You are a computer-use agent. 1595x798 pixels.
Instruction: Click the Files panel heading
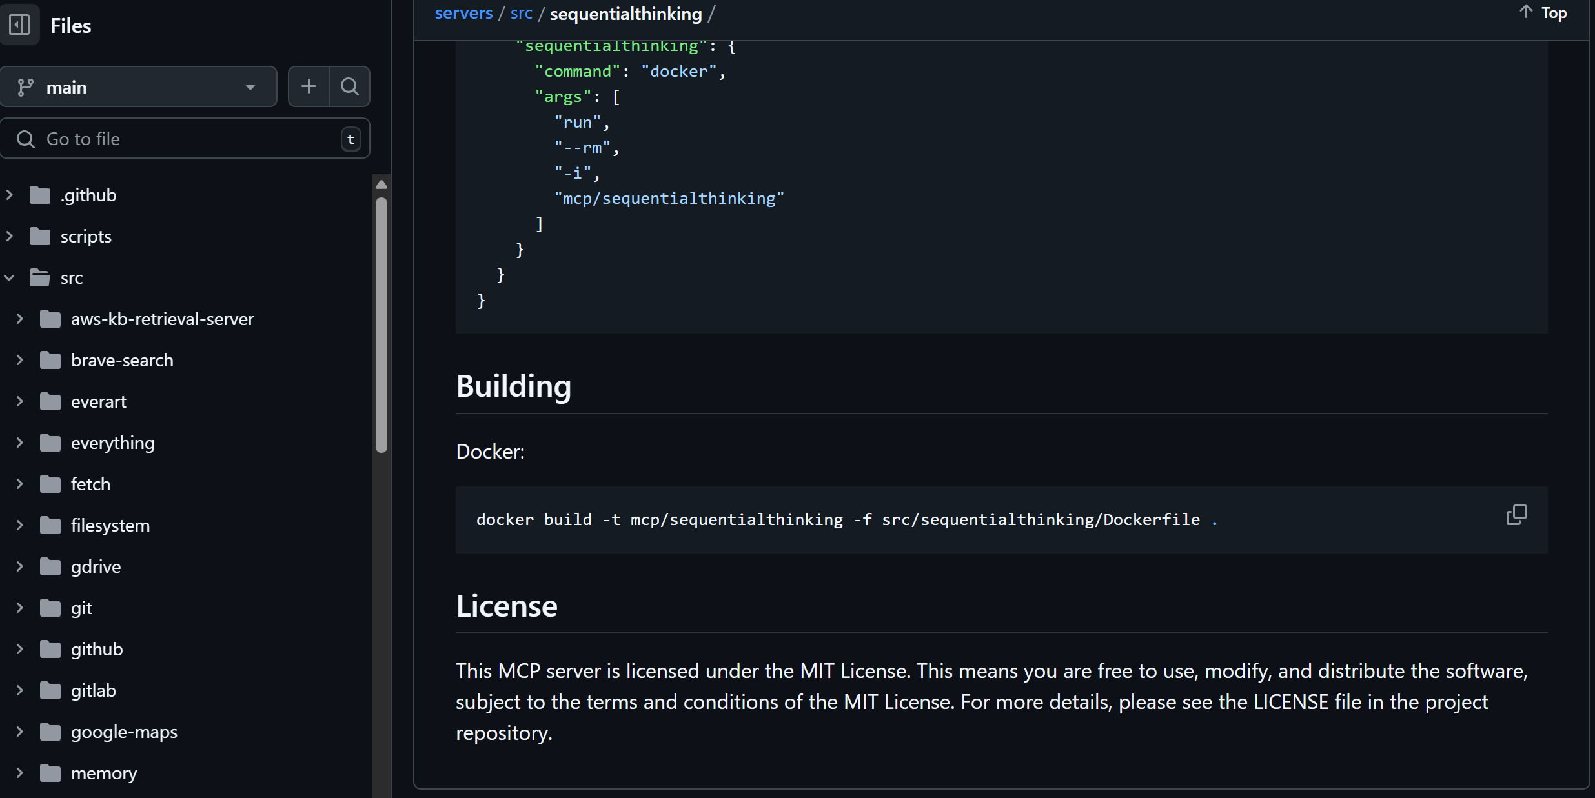coord(71,25)
